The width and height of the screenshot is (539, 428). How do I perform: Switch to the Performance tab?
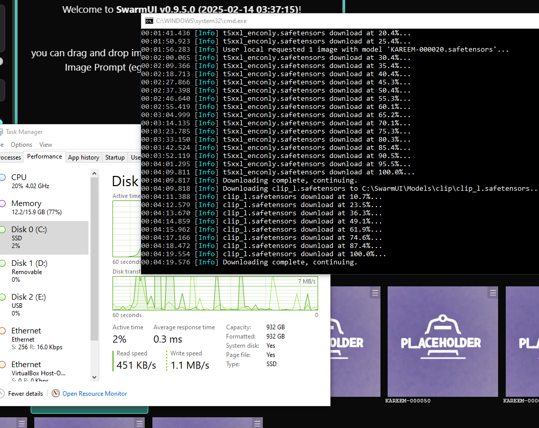[44, 156]
